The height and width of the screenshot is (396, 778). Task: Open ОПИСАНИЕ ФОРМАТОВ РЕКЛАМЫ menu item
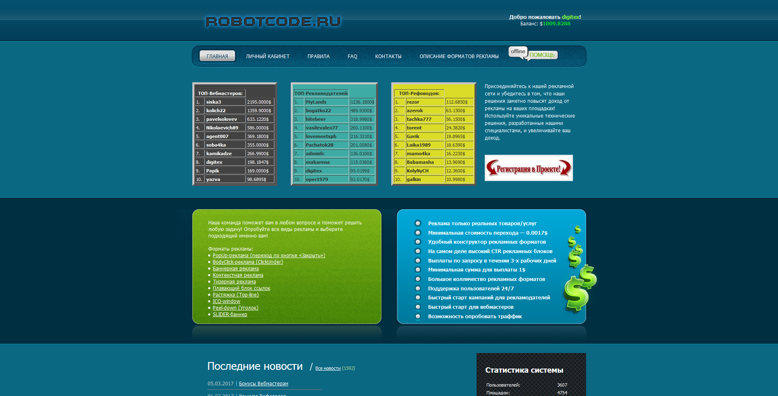[x=459, y=57]
